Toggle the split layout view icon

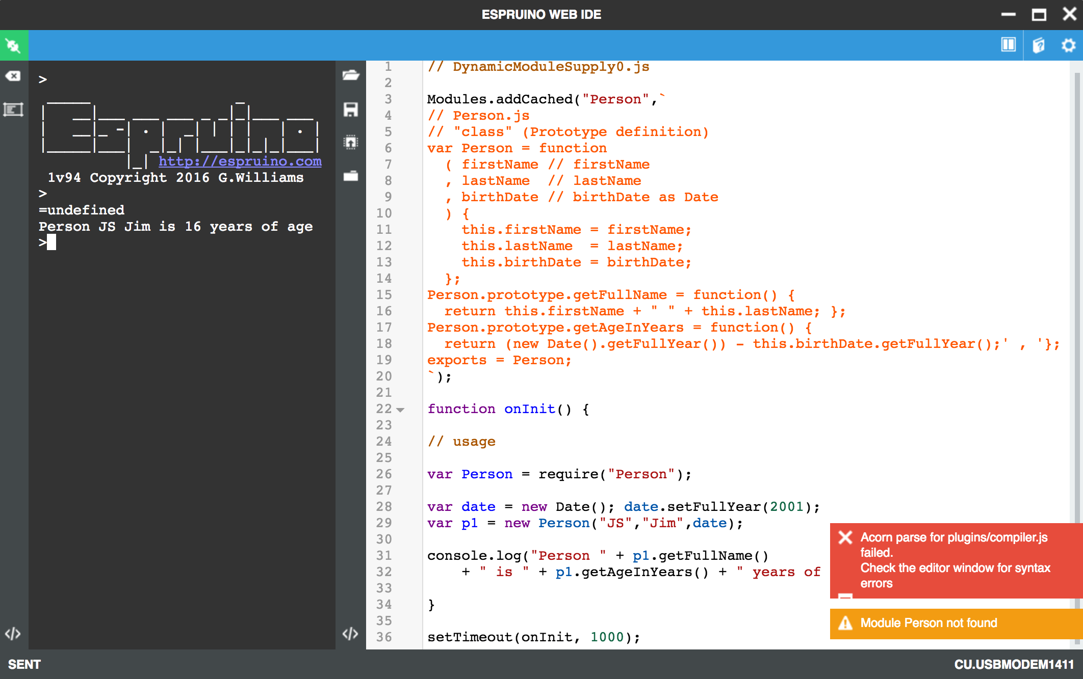1008,45
